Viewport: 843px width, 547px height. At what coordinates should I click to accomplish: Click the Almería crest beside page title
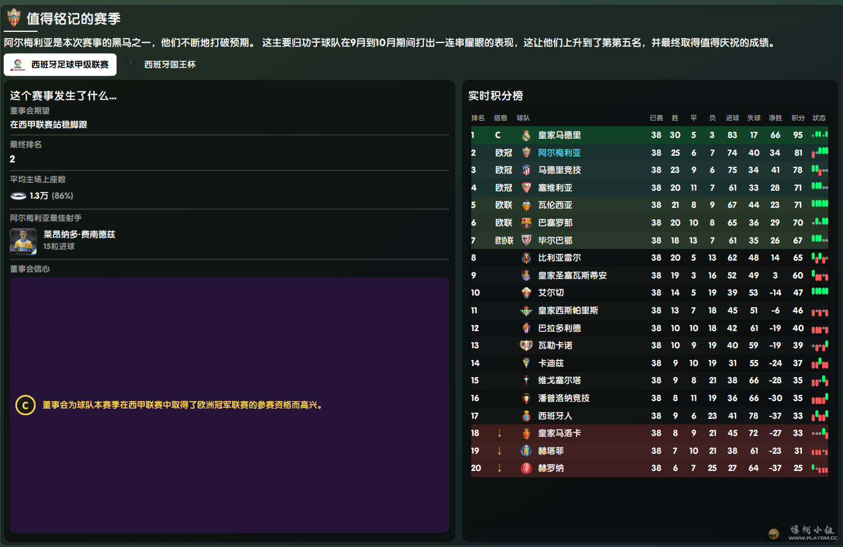click(13, 18)
